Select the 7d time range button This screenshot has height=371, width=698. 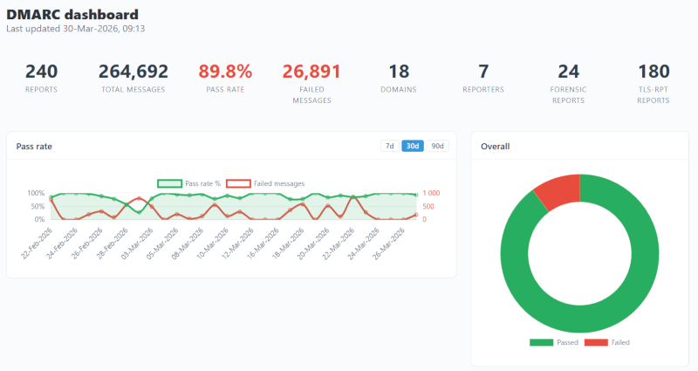coord(390,146)
